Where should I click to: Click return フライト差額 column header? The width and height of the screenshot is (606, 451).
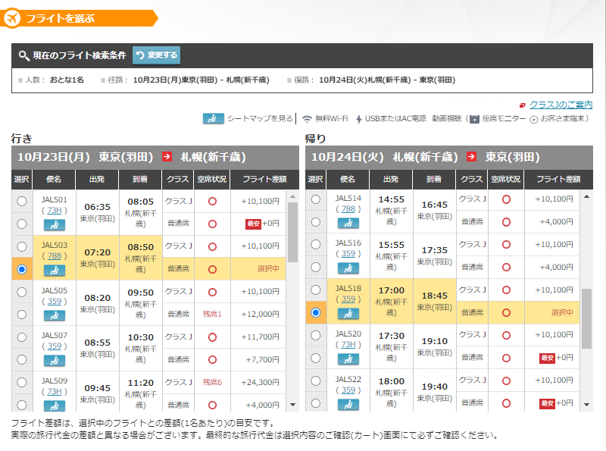558,180
